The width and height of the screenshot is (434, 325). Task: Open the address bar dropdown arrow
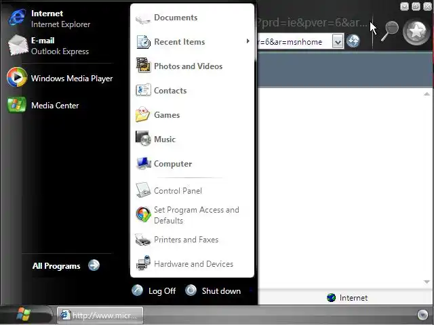(x=338, y=41)
